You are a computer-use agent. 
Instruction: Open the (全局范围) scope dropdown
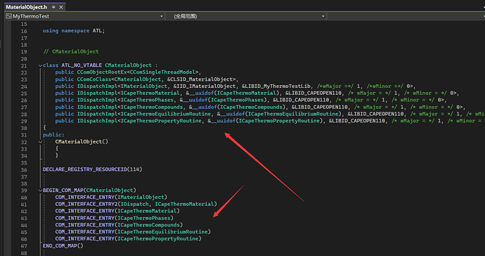(x=246, y=16)
